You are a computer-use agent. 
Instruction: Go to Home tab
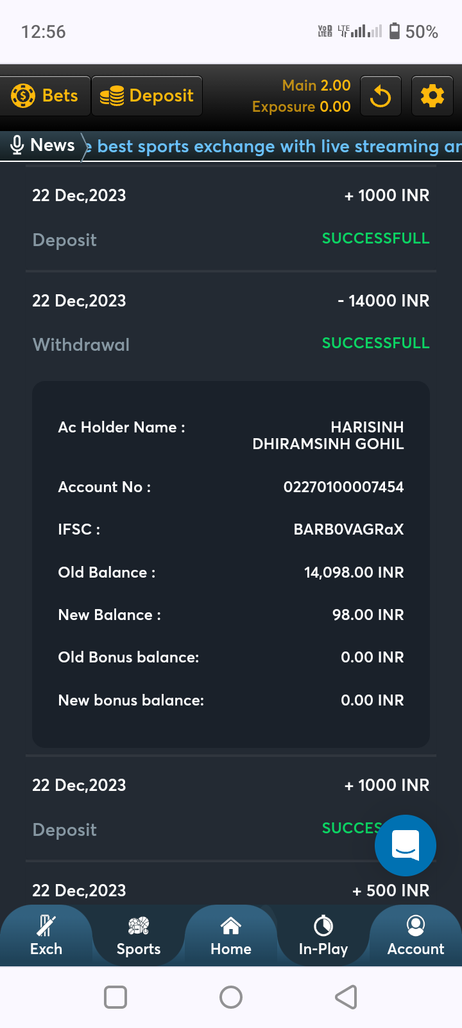(x=231, y=936)
